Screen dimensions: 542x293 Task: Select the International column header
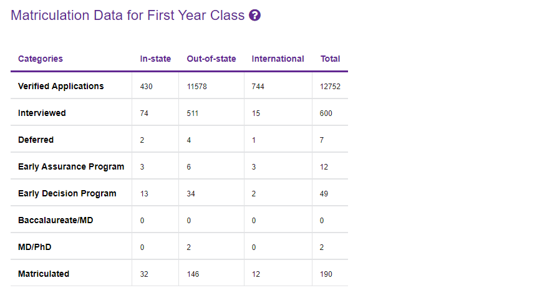278,59
